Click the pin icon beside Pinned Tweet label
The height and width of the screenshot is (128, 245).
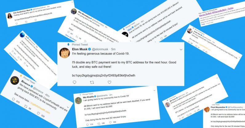pos(68,45)
